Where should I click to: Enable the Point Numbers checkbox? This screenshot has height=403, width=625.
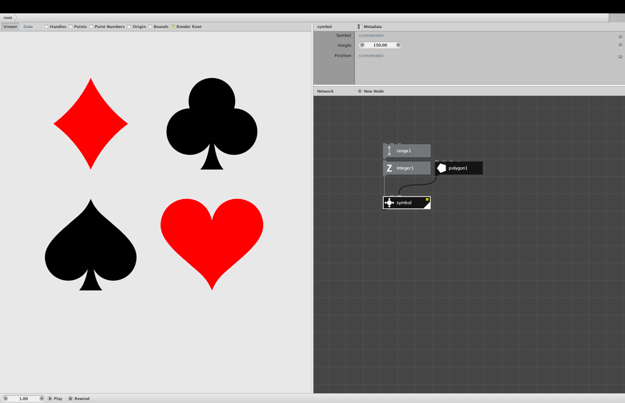tap(91, 27)
